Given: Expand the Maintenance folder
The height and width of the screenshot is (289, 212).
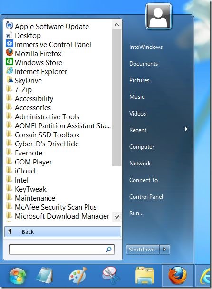Looking at the screenshot, I should pos(30,198).
